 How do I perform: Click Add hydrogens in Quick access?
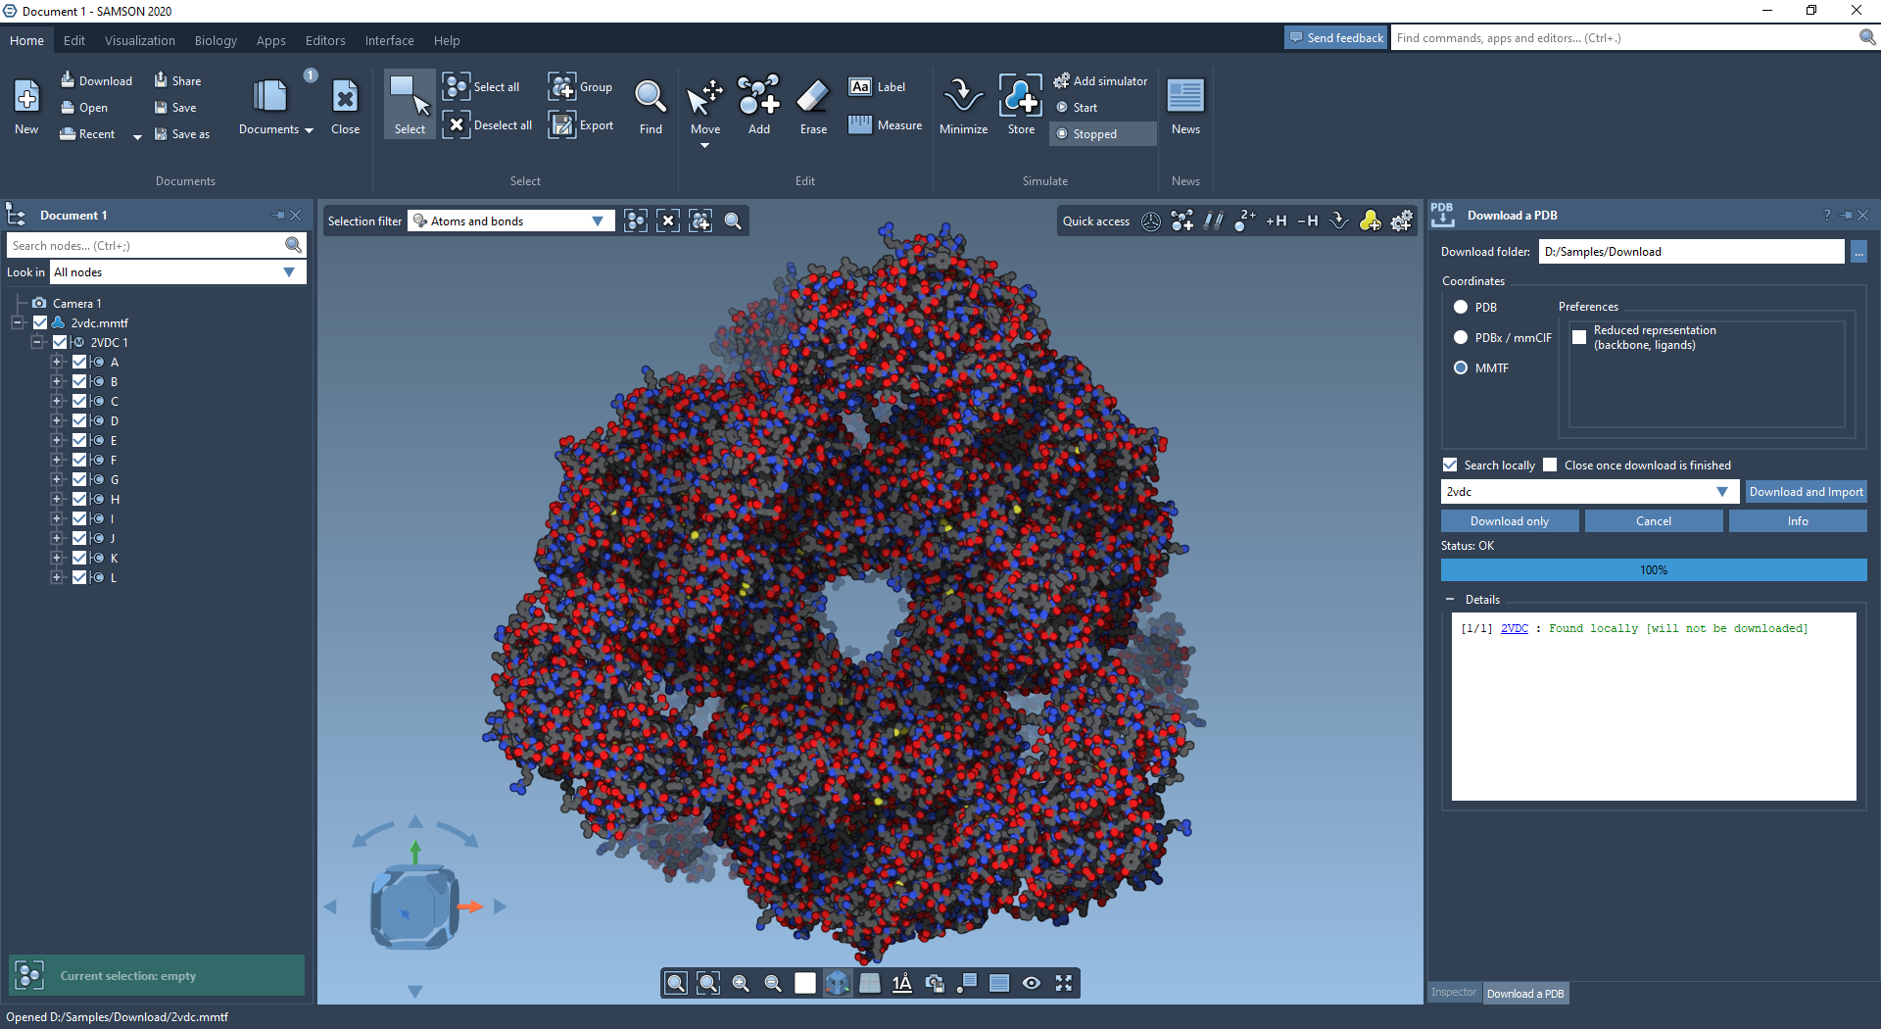(x=1276, y=221)
